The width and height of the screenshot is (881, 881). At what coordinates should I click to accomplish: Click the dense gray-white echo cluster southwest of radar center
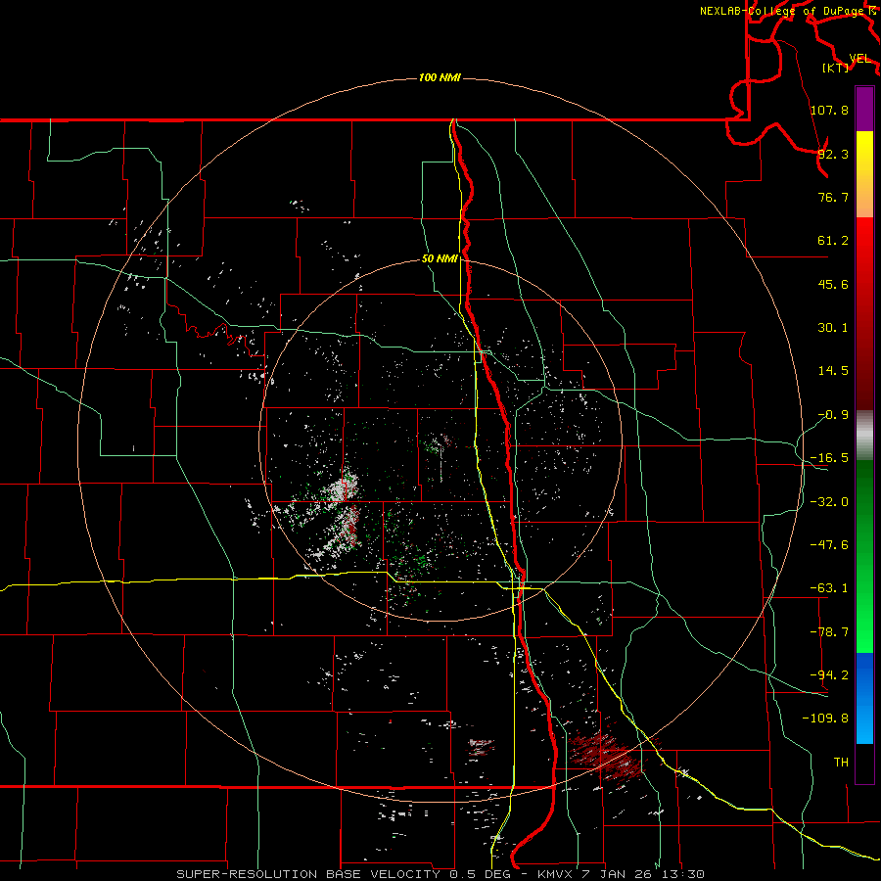pyautogui.click(x=344, y=490)
